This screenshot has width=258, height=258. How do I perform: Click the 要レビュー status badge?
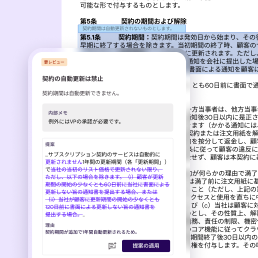(x=54, y=62)
